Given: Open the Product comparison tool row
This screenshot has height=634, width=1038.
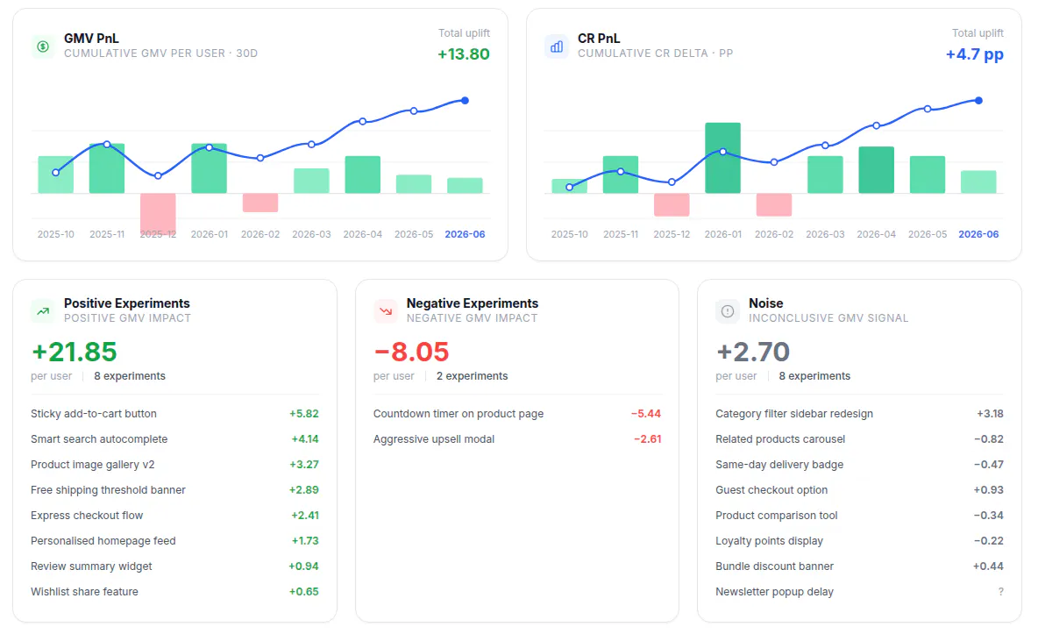Looking at the screenshot, I should [859, 516].
